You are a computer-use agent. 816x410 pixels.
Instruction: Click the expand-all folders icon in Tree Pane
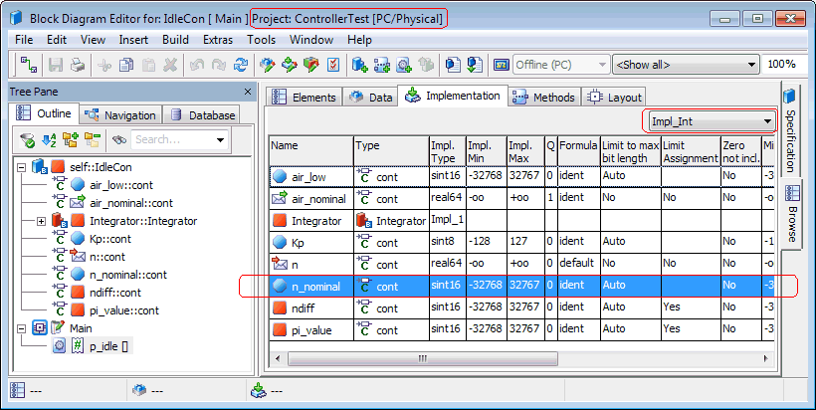(71, 139)
